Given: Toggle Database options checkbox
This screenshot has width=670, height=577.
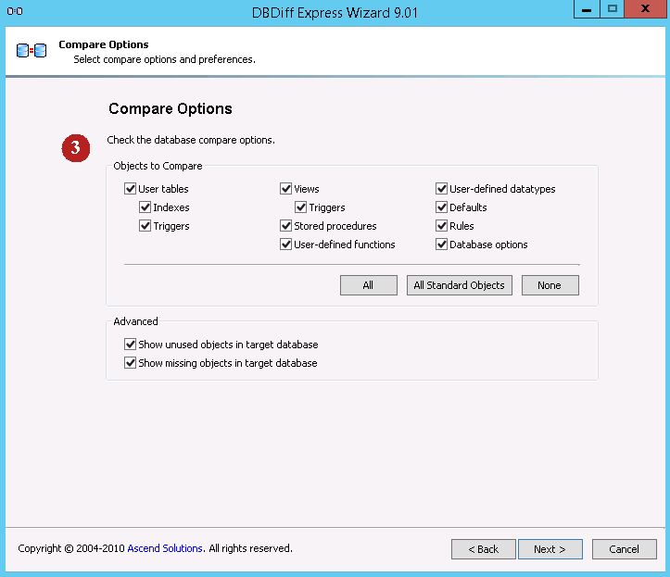Looking at the screenshot, I should click(442, 245).
